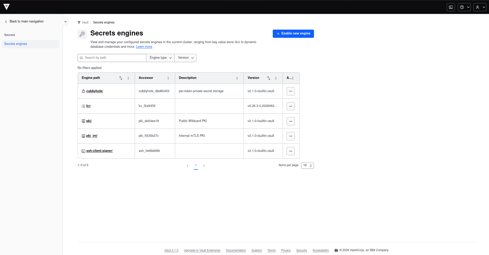
Task: Open Description column options menu
Action: pyautogui.click(x=237, y=78)
